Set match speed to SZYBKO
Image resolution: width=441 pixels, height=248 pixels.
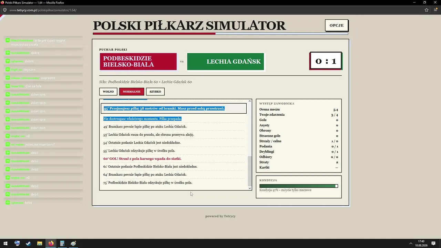coord(155,92)
